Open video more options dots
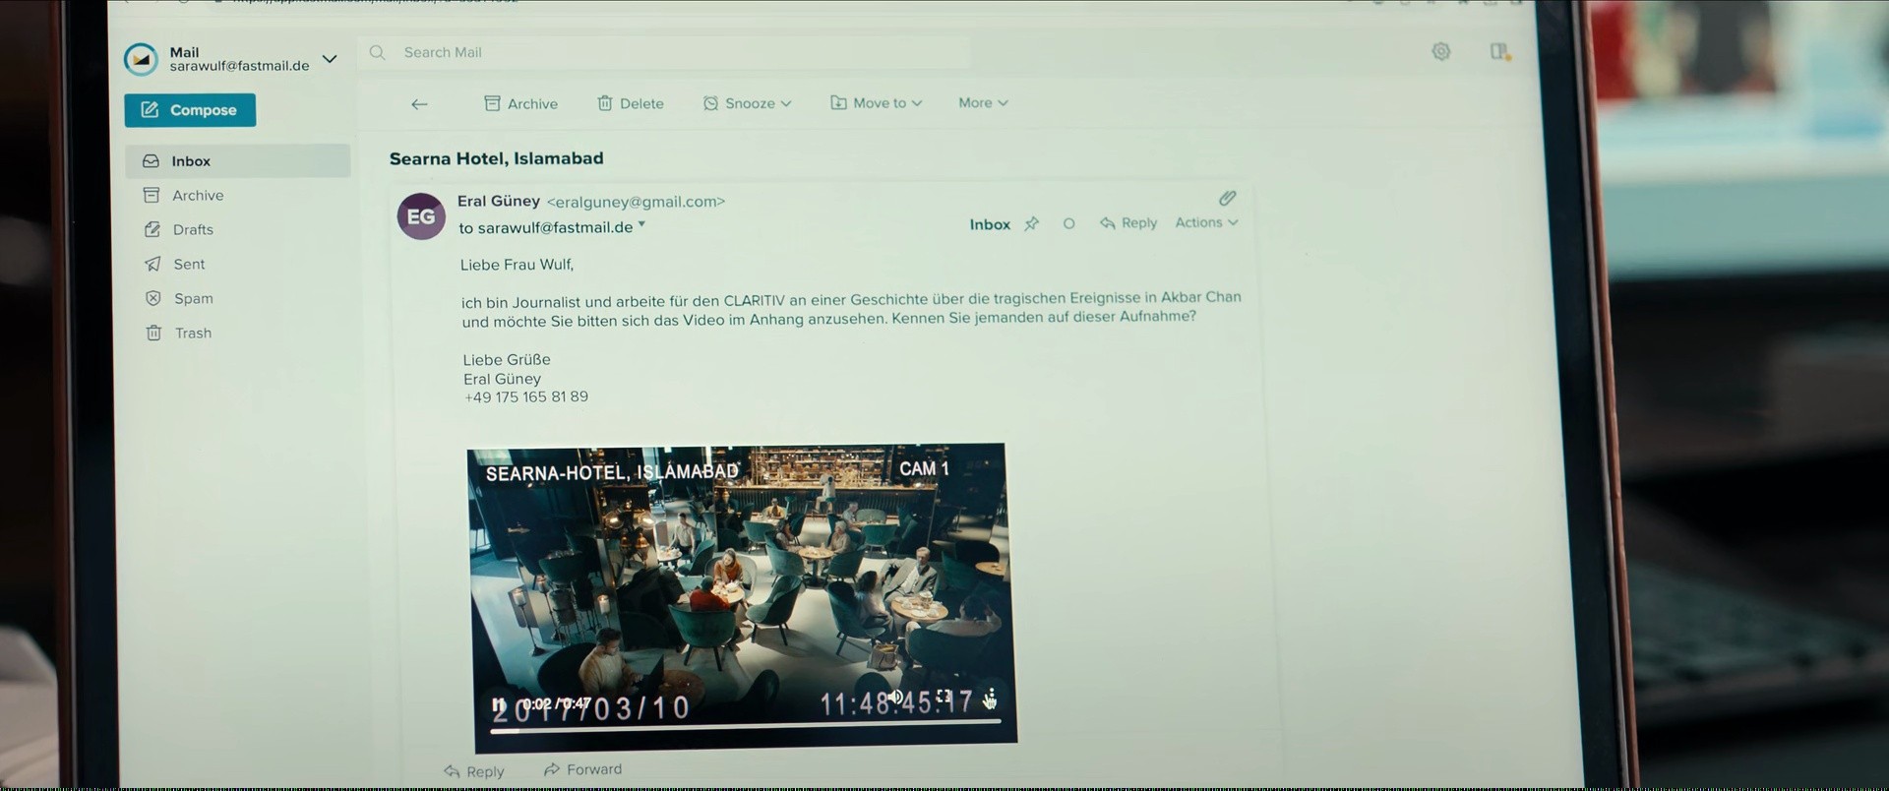This screenshot has height=791, width=1889. pyautogui.click(x=990, y=698)
